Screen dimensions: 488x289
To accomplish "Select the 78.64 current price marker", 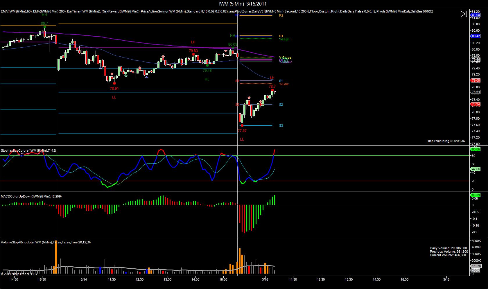I will pos(475,92).
